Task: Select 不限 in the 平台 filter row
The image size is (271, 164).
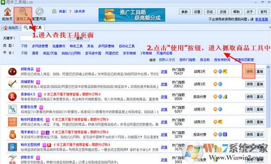Action: click(x=24, y=53)
